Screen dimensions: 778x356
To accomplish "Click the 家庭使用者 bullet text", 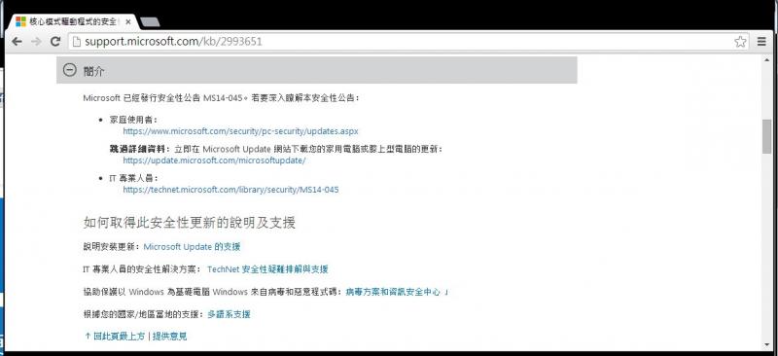I will [134, 120].
